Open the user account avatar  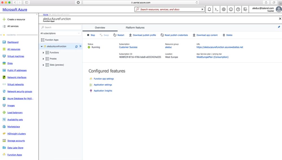point(279,9)
